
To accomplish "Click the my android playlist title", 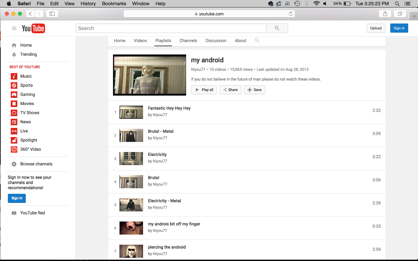I will click(207, 60).
